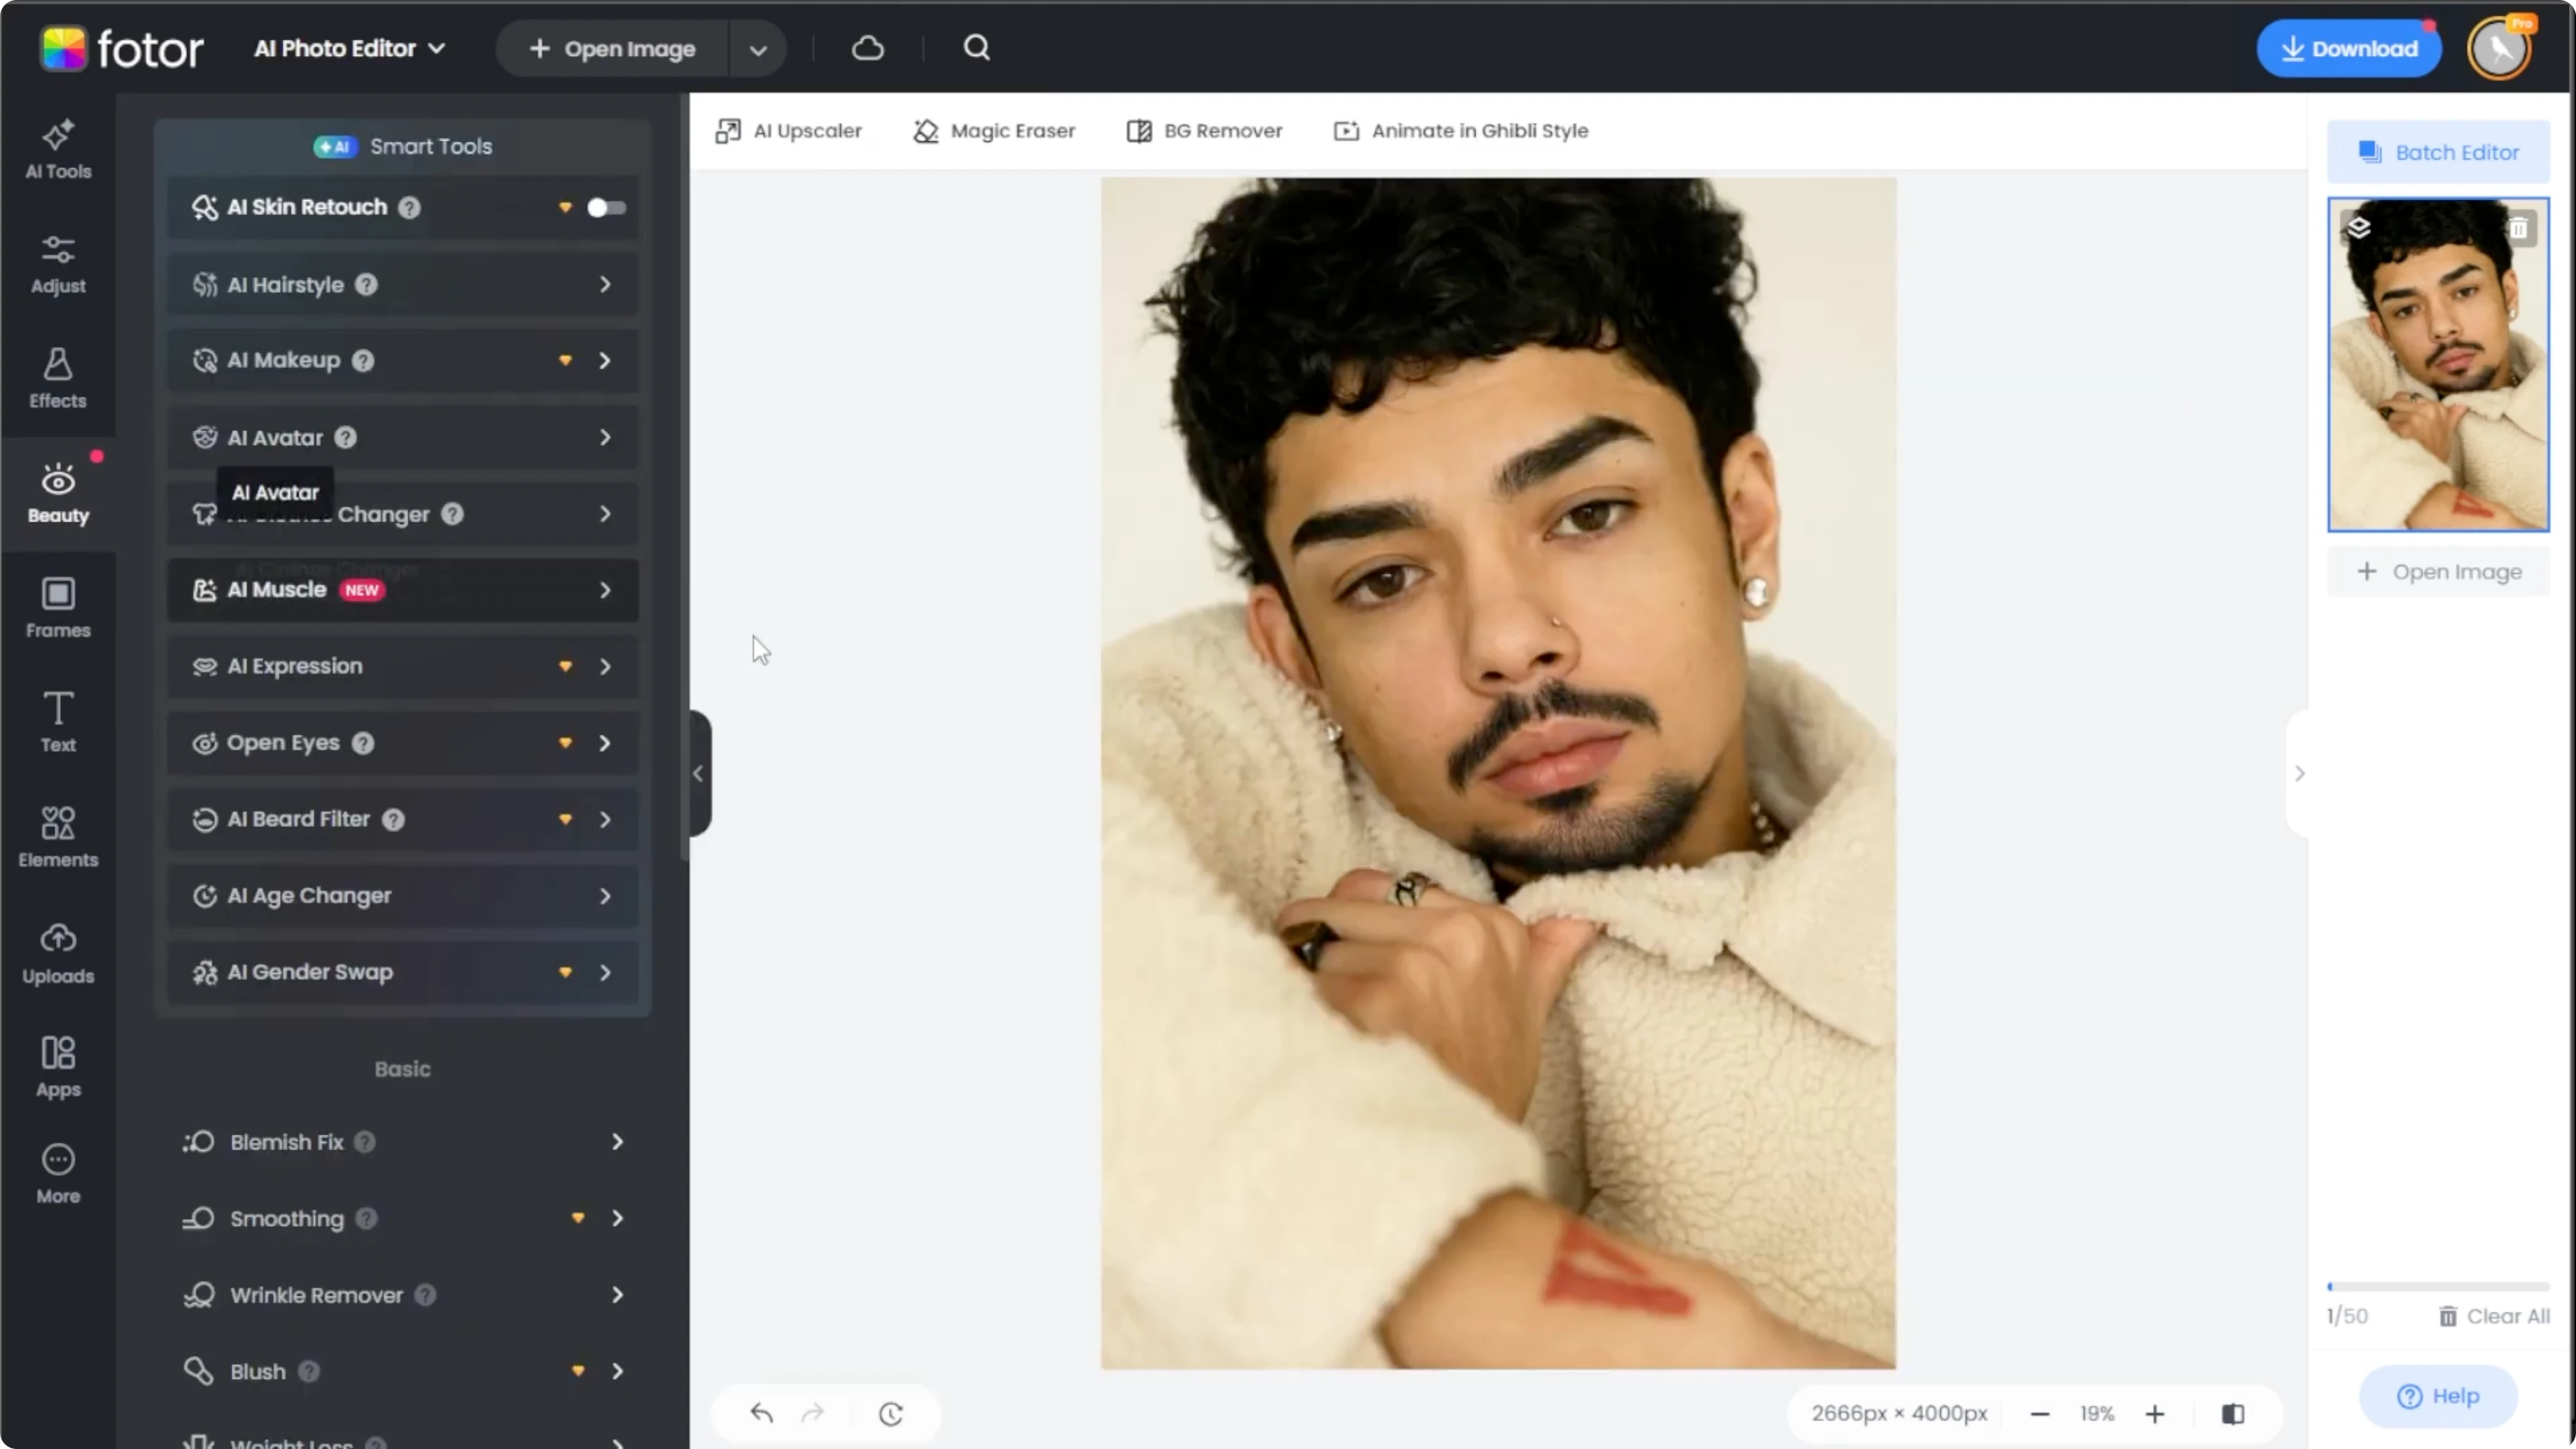The width and height of the screenshot is (2576, 1449).
Task: Open the Uploads sidebar panel
Action: [x=58, y=954]
